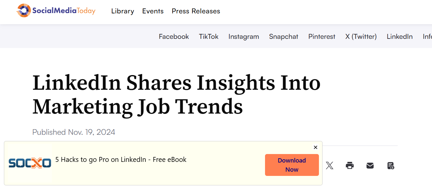Select the Pinterest topic tab

[322, 37]
